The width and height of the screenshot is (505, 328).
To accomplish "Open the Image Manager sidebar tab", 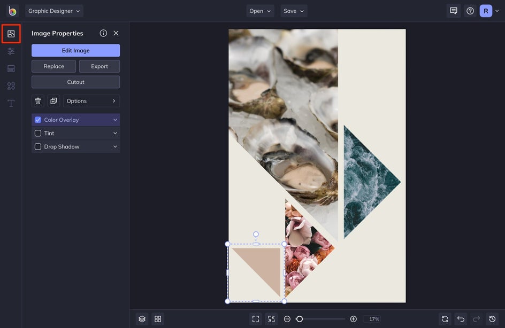I will (11, 34).
